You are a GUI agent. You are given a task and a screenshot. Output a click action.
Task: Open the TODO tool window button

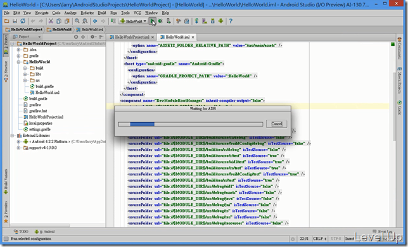[21, 231]
